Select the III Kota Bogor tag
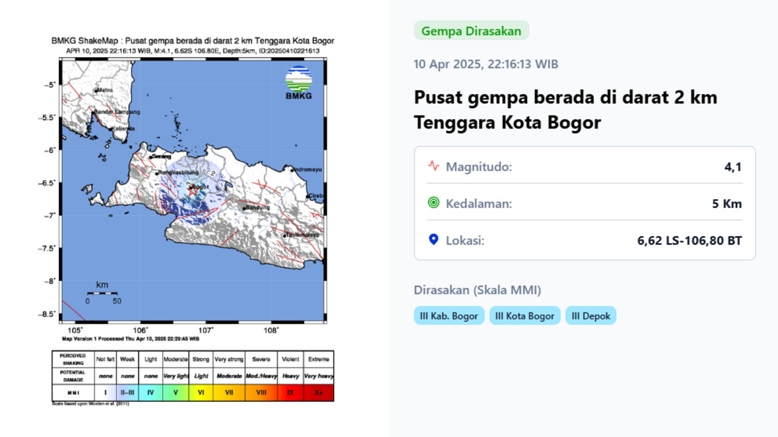This screenshot has height=437, width=778. pyautogui.click(x=525, y=316)
